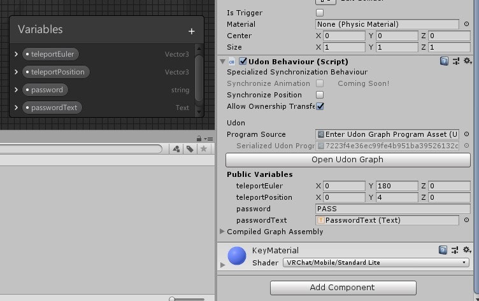
Task: Click Variables panel scrollbar down arrow
Action: pos(199,112)
